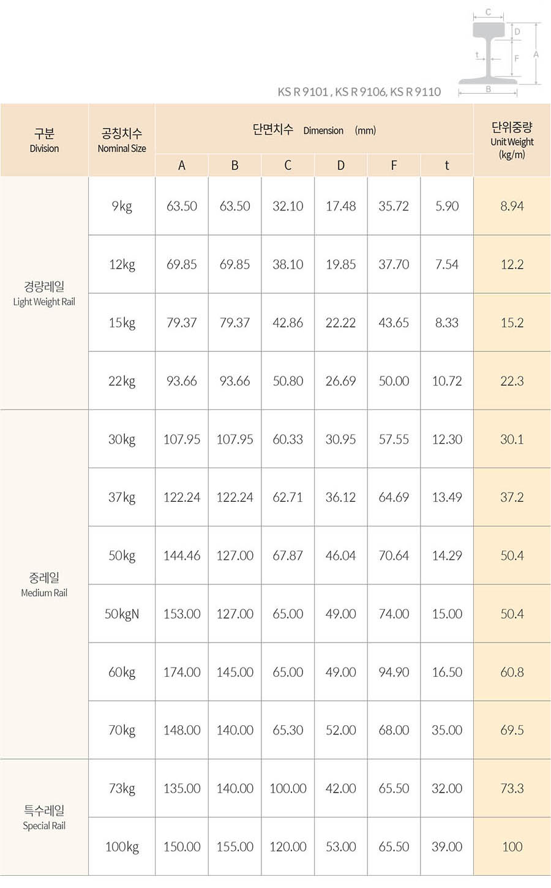
Task: Click the Light Weight Rail division cell
Action: (x=44, y=293)
